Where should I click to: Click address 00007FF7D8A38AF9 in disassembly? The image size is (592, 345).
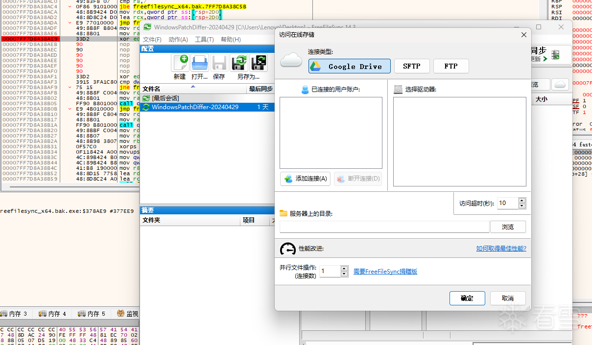[30, 87]
